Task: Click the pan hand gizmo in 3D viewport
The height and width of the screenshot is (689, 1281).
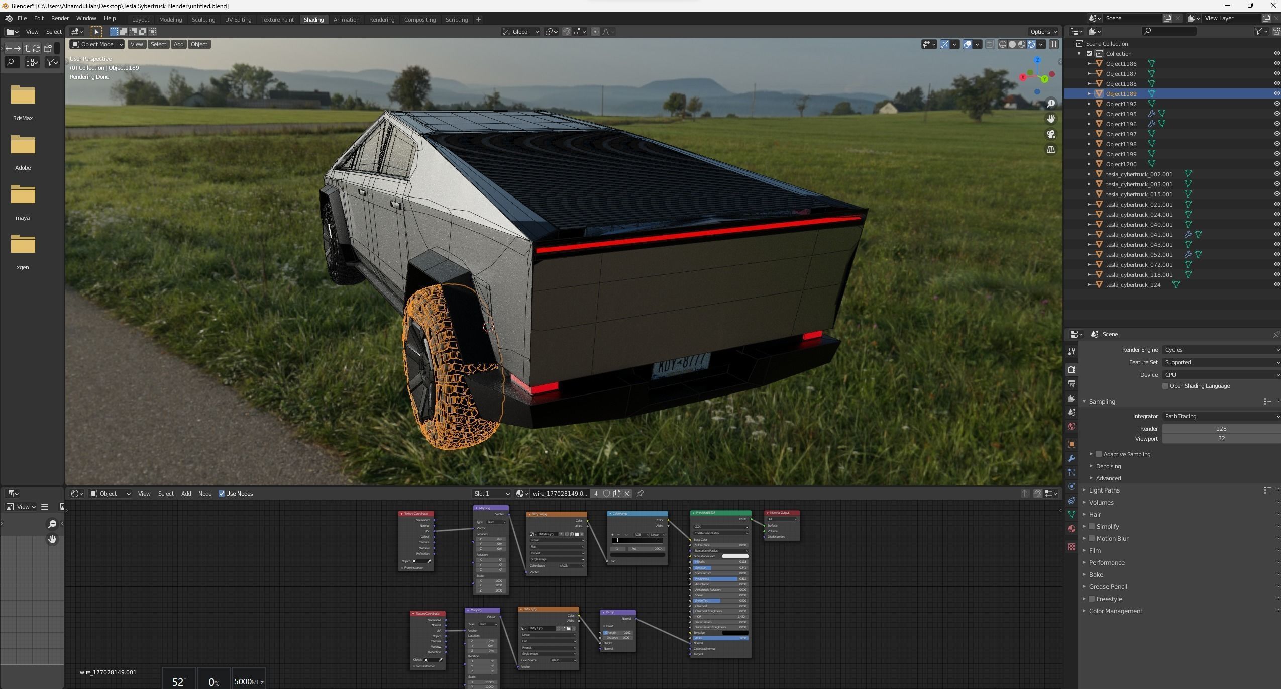Action: [x=1050, y=119]
